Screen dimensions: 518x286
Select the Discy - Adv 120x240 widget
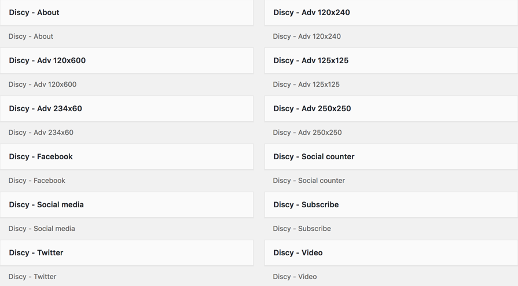tap(391, 13)
